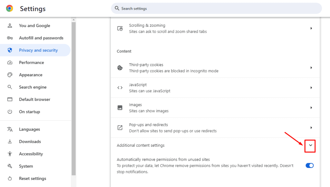Select Privacy and security menu item
This screenshot has width=330, height=187.
35,50
